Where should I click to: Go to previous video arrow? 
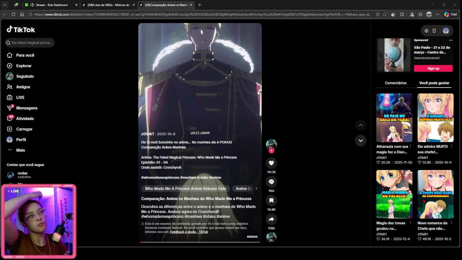click(361, 125)
